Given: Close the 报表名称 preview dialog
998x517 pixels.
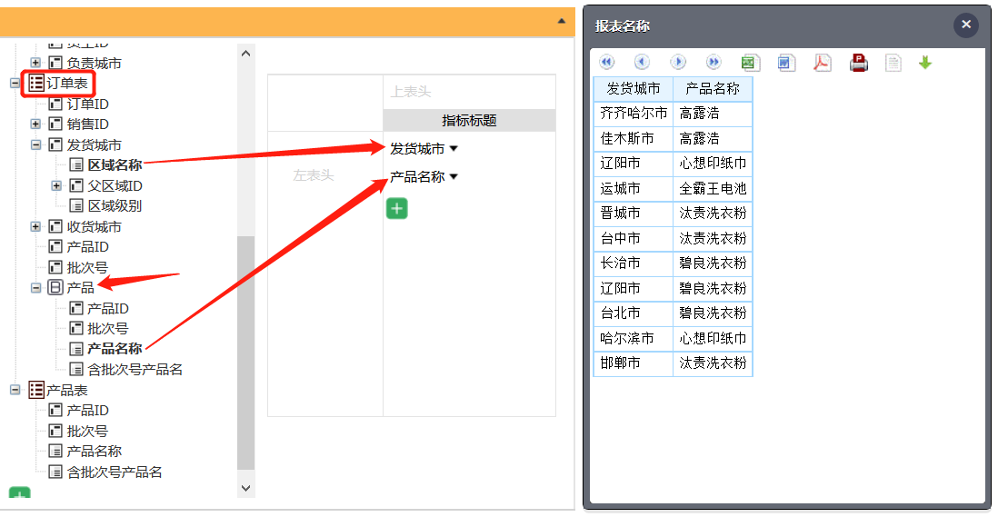Looking at the screenshot, I should (965, 25).
